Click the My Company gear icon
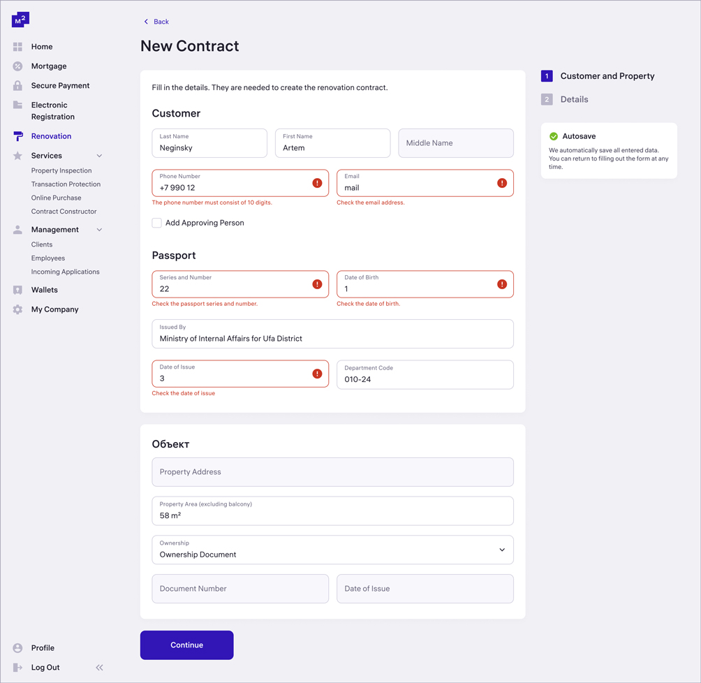This screenshot has width=701, height=683. pyautogui.click(x=17, y=309)
